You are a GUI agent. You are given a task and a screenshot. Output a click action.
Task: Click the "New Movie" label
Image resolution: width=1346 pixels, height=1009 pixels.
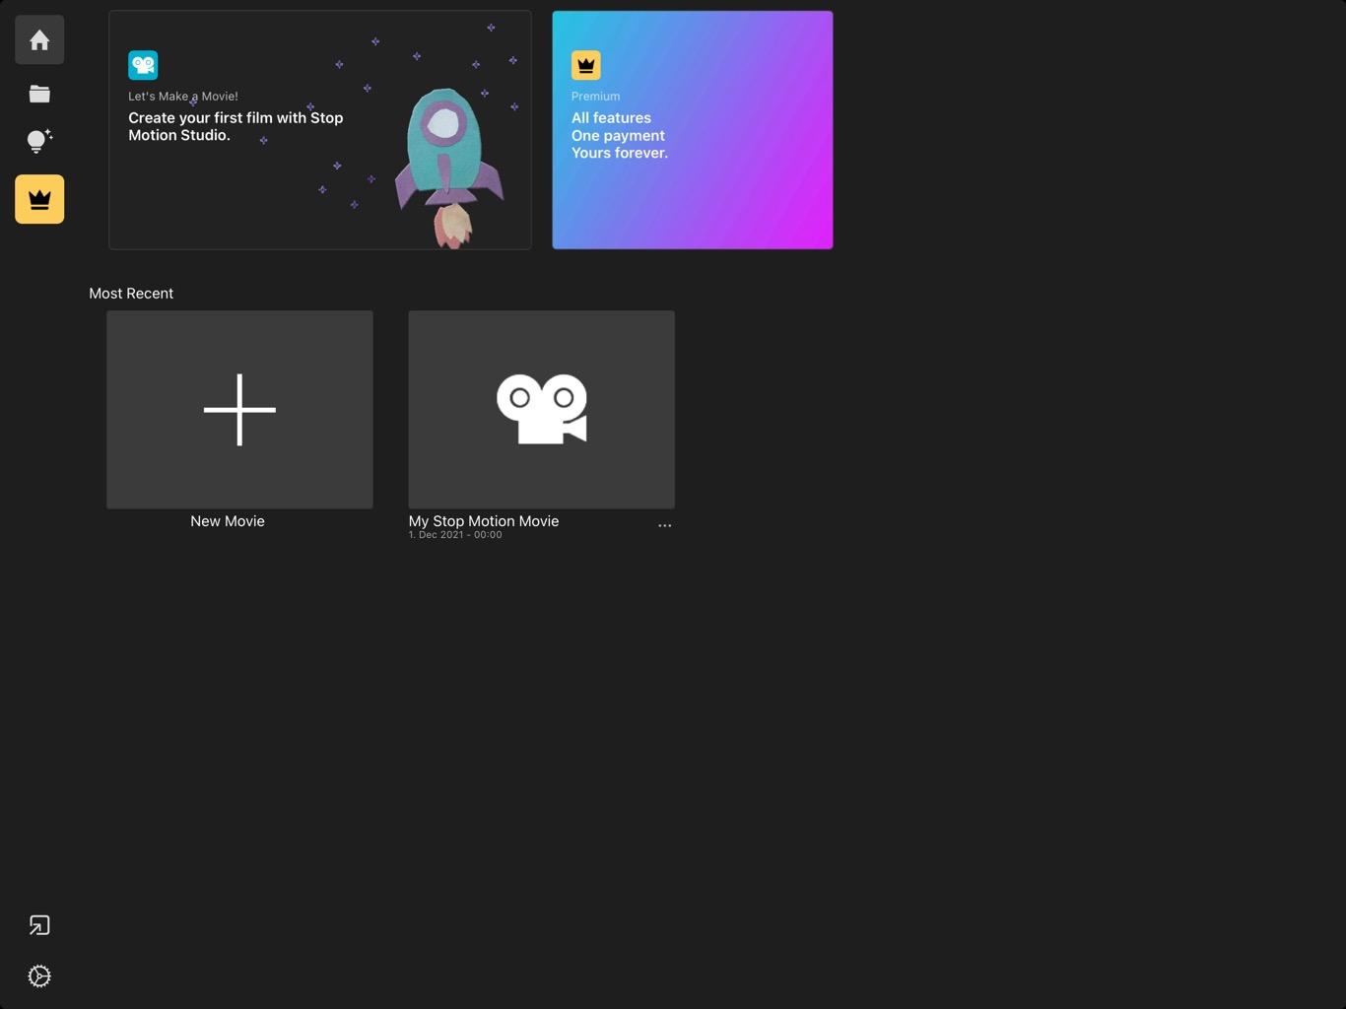(x=228, y=521)
